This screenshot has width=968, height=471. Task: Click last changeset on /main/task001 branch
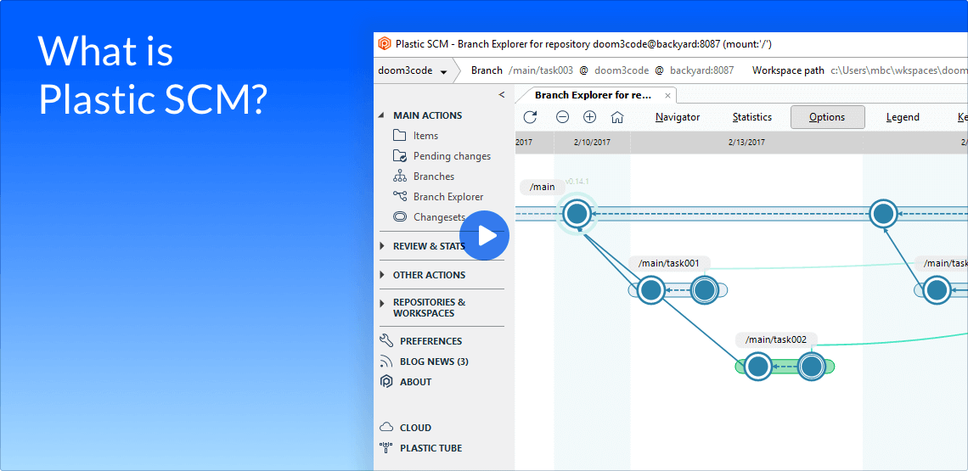coord(704,289)
